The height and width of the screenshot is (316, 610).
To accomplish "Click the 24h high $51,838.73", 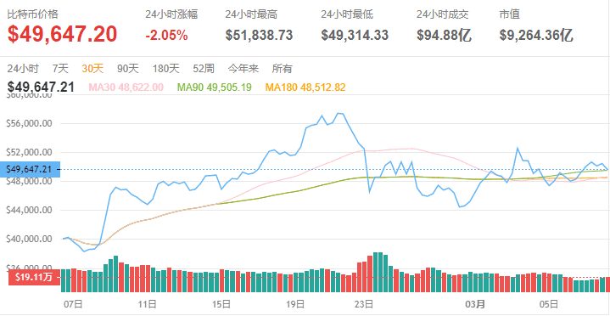I will pyautogui.click(x=259, y=36).
